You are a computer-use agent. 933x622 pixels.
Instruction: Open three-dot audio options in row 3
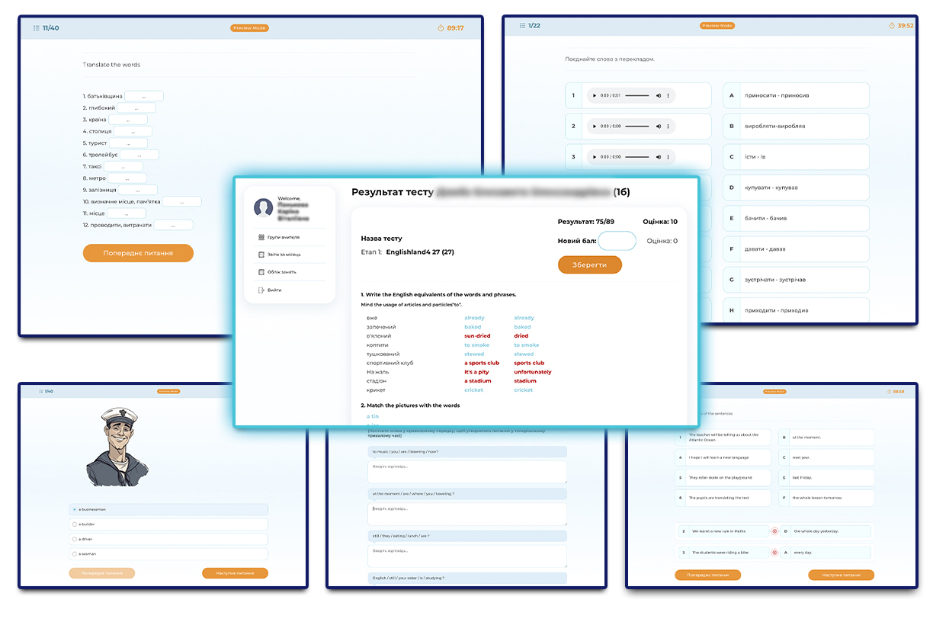[668, 158]
